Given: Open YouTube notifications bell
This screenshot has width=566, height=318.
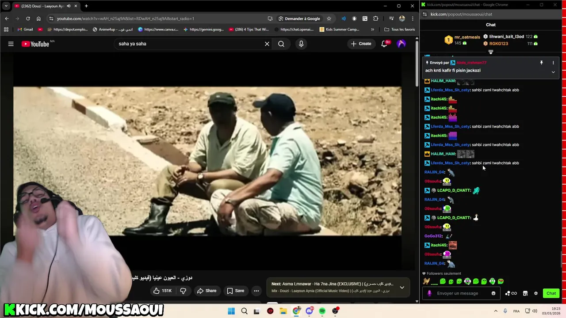Looking at the screenshot, I should (x=384, y=44).
